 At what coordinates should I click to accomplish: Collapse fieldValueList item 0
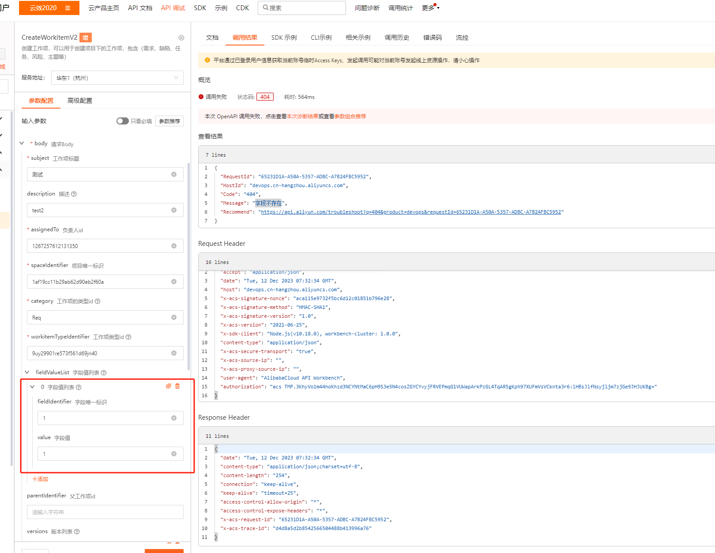pyautogui.click(x=32, y=387)
